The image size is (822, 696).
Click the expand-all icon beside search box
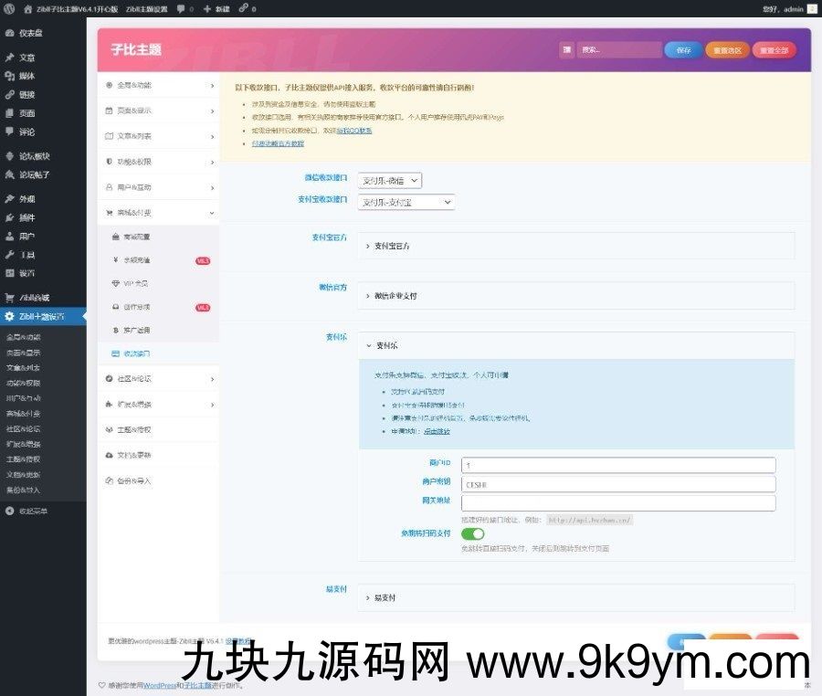[567, 50]
